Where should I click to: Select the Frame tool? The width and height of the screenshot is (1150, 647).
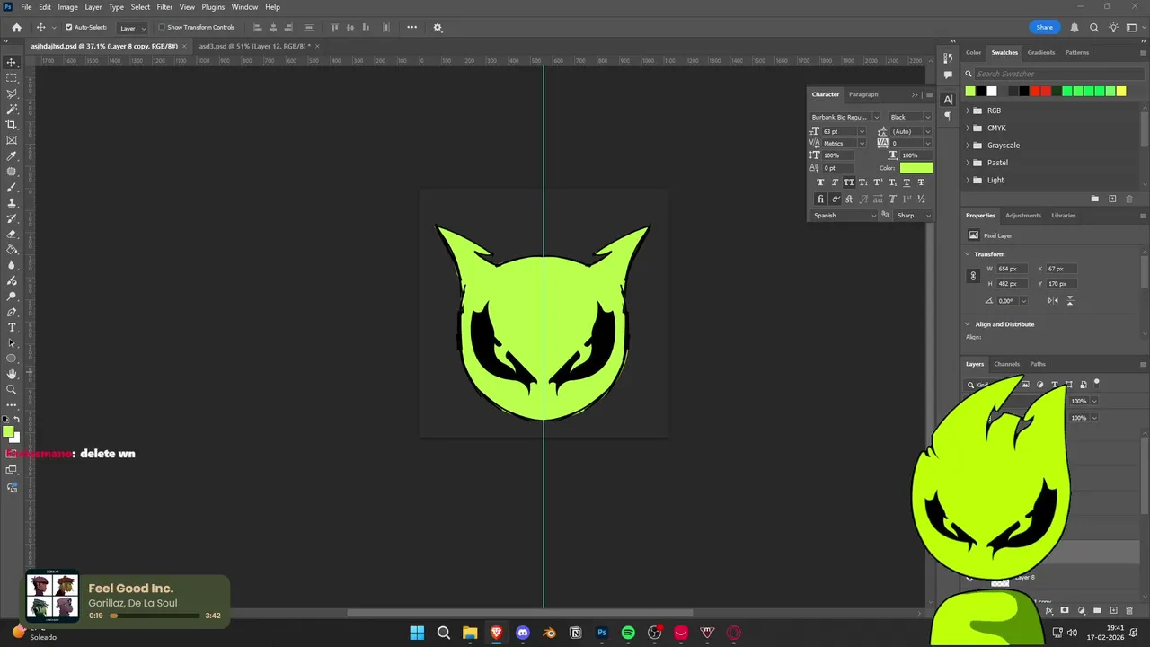point(12,140)
